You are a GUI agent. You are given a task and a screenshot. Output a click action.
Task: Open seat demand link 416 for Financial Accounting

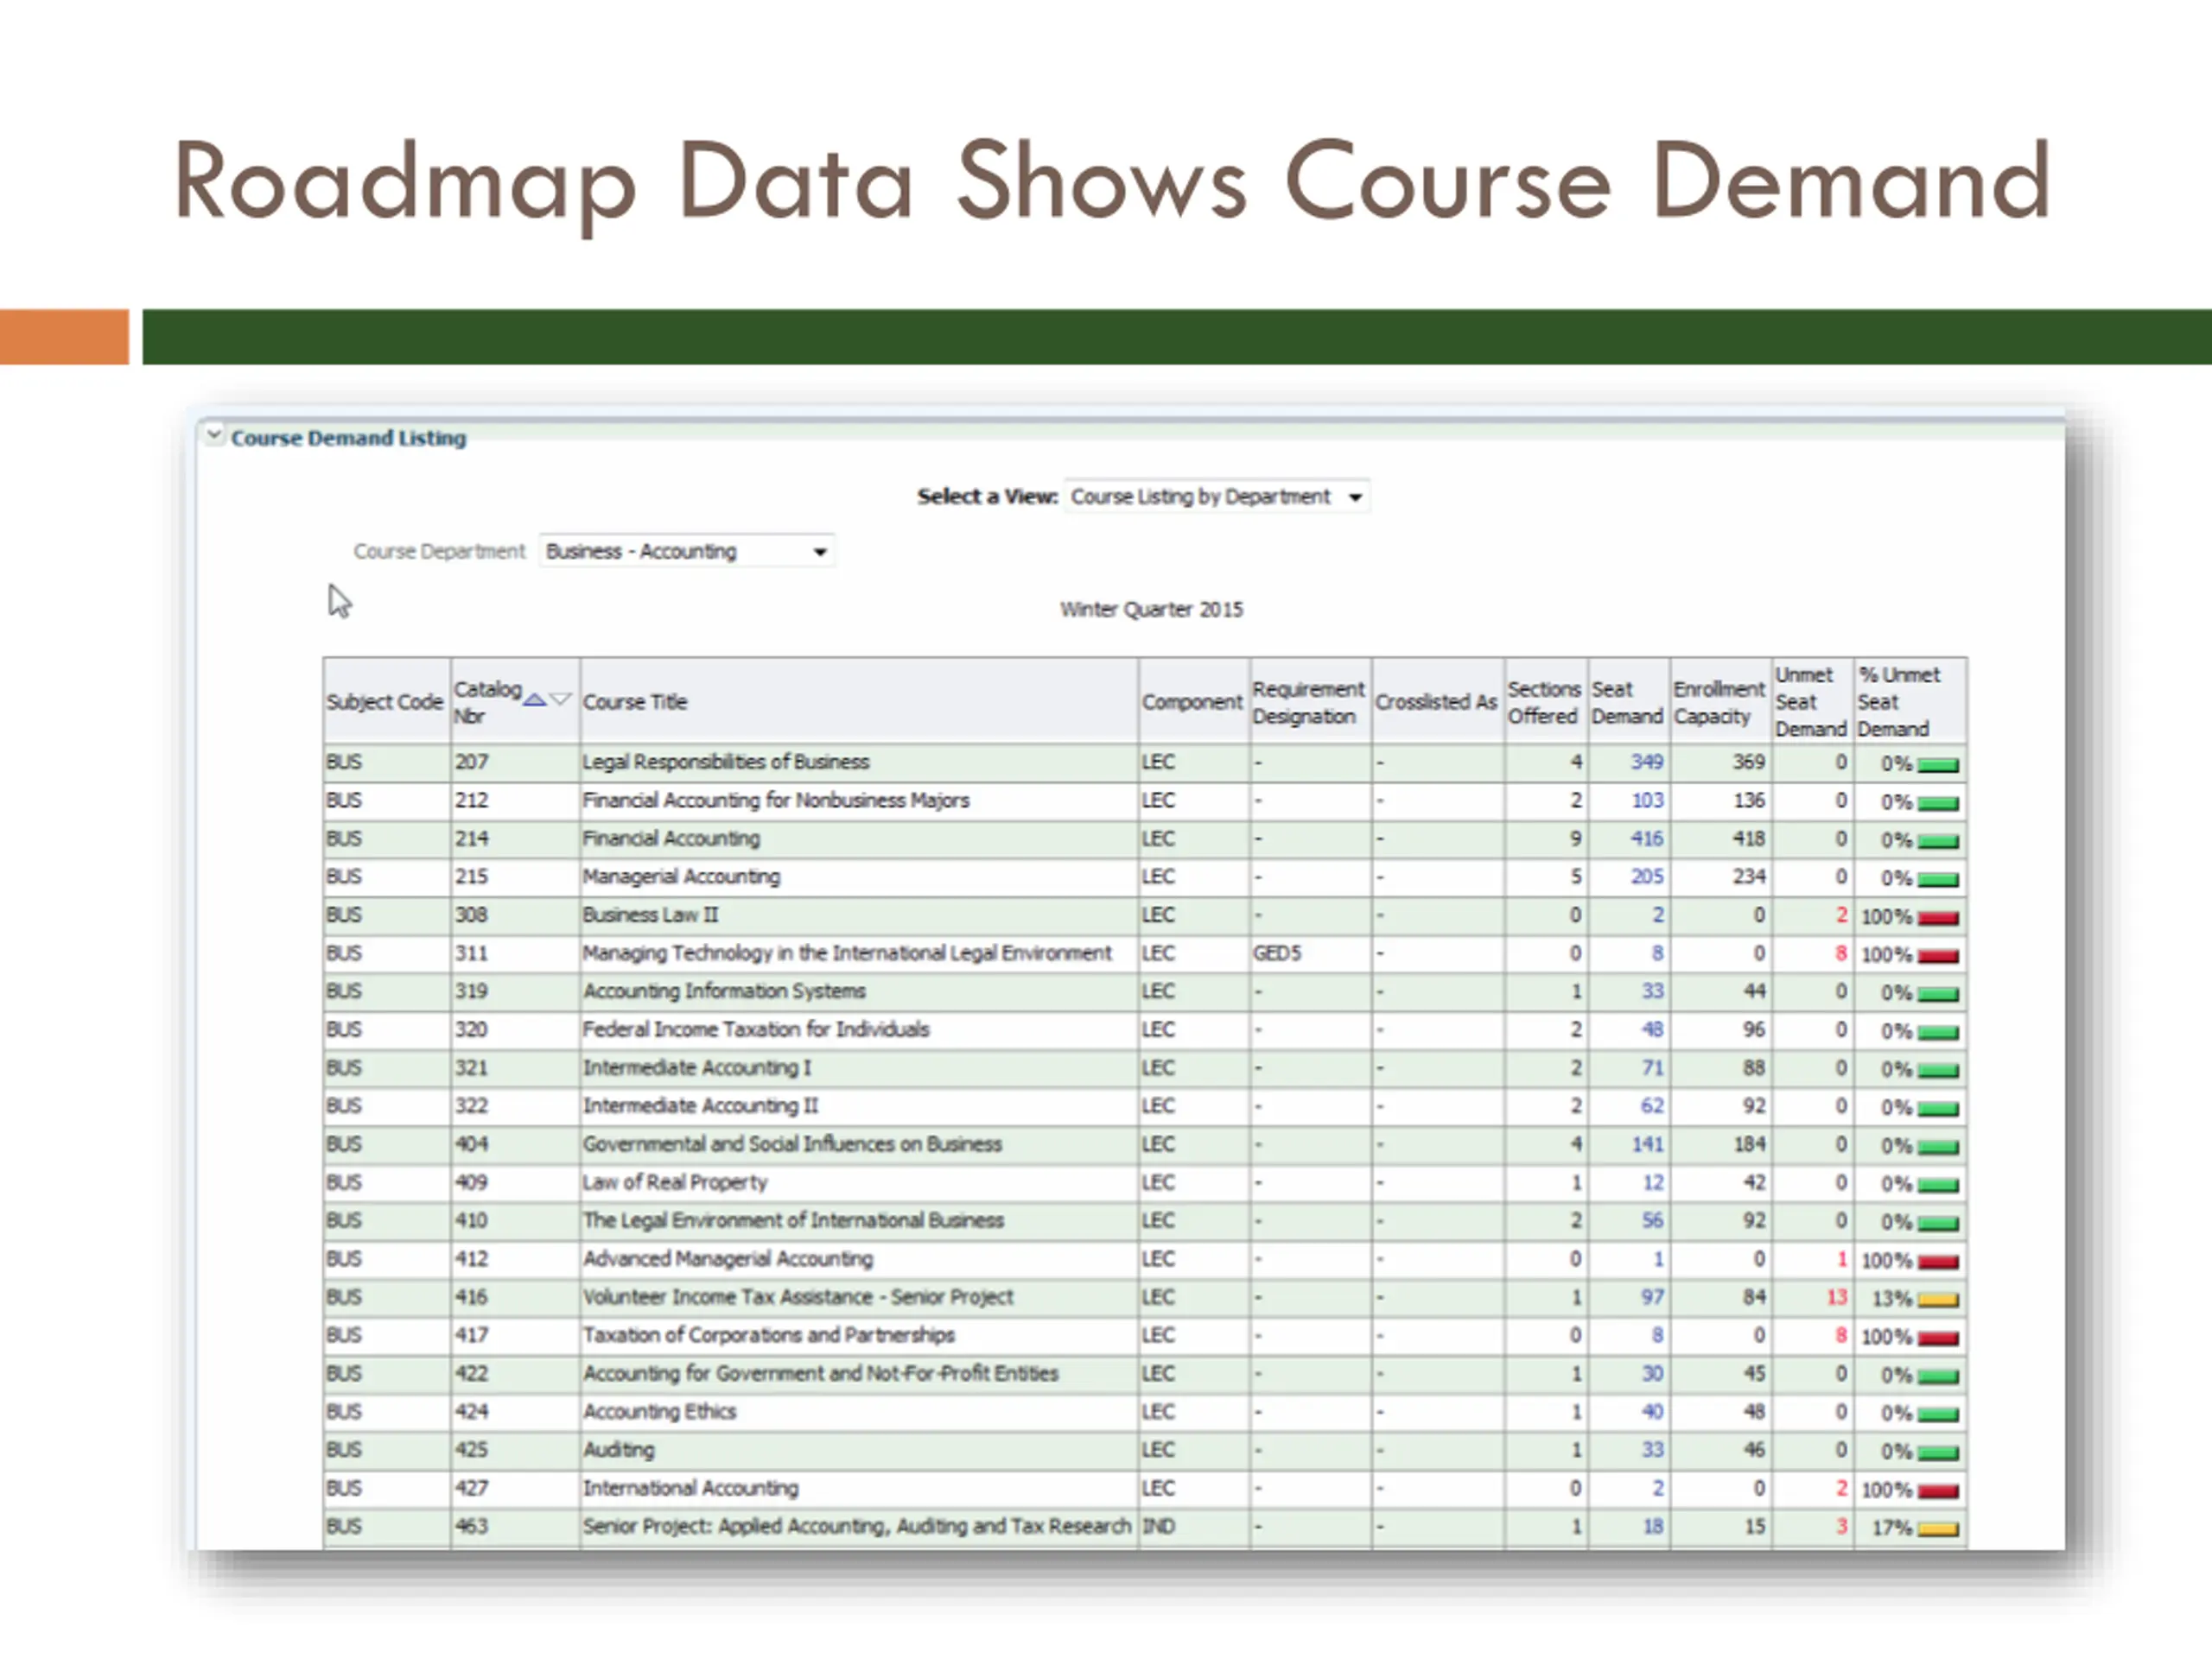pyautogui.click(x=1646, y=838)
